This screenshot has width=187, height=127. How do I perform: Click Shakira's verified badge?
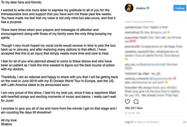tap(148, 8)
